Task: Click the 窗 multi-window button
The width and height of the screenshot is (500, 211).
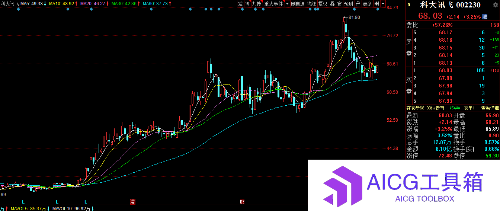Action: [339, 4]
